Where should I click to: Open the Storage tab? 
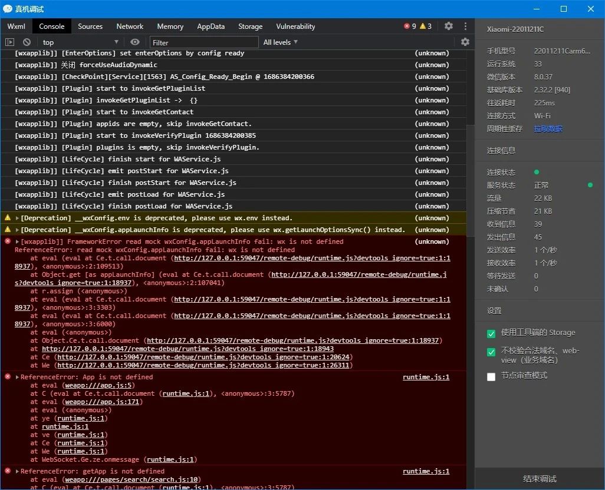click(x=251, y=26)
